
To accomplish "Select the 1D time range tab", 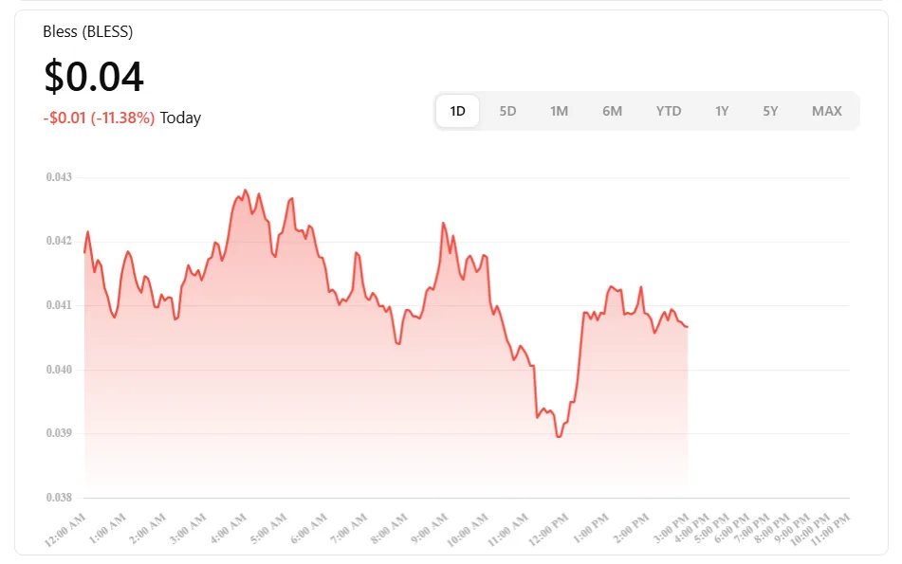I will point(457,111).
